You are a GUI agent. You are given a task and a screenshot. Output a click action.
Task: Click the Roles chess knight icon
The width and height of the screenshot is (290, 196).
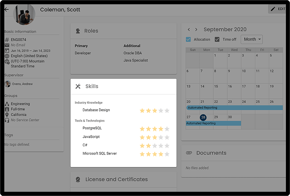pyautogui.click(x=78, y=31)
